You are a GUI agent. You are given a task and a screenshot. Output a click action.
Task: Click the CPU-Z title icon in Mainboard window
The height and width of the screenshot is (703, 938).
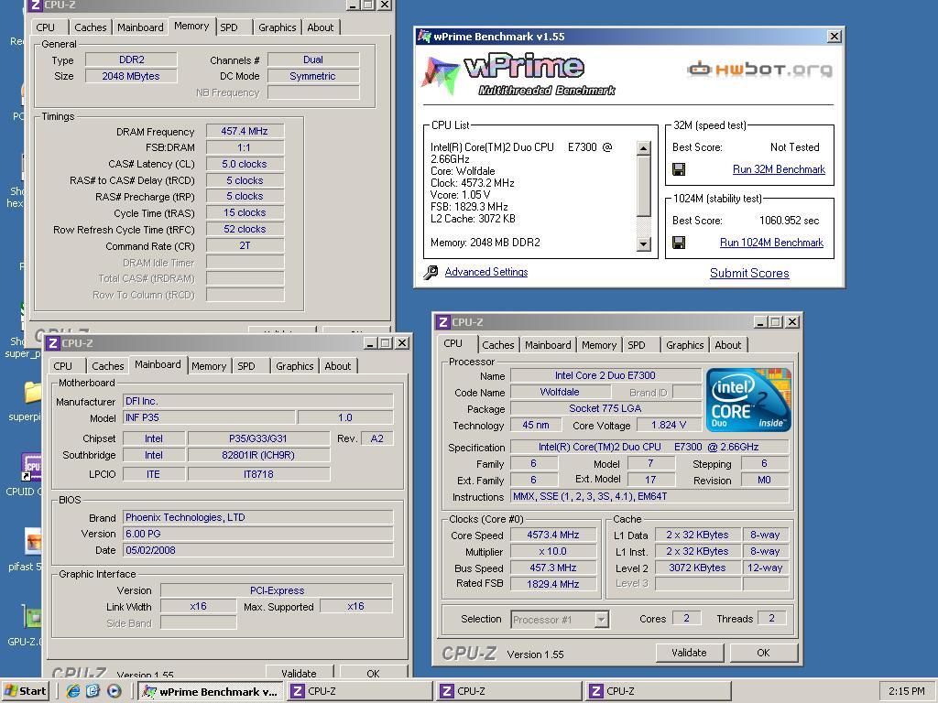[x=52, y=343]
